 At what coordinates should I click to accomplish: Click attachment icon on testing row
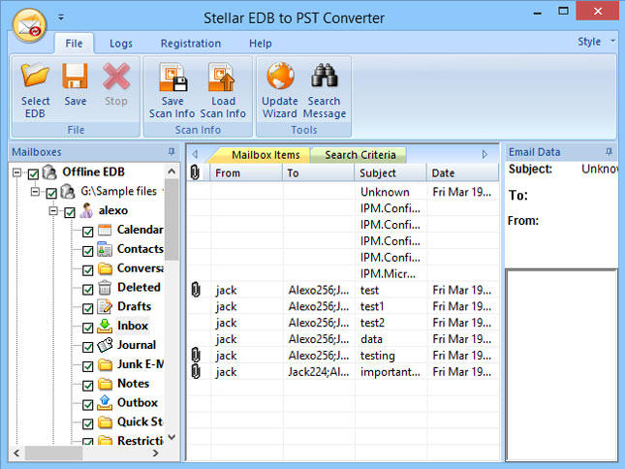coord(196,355)
